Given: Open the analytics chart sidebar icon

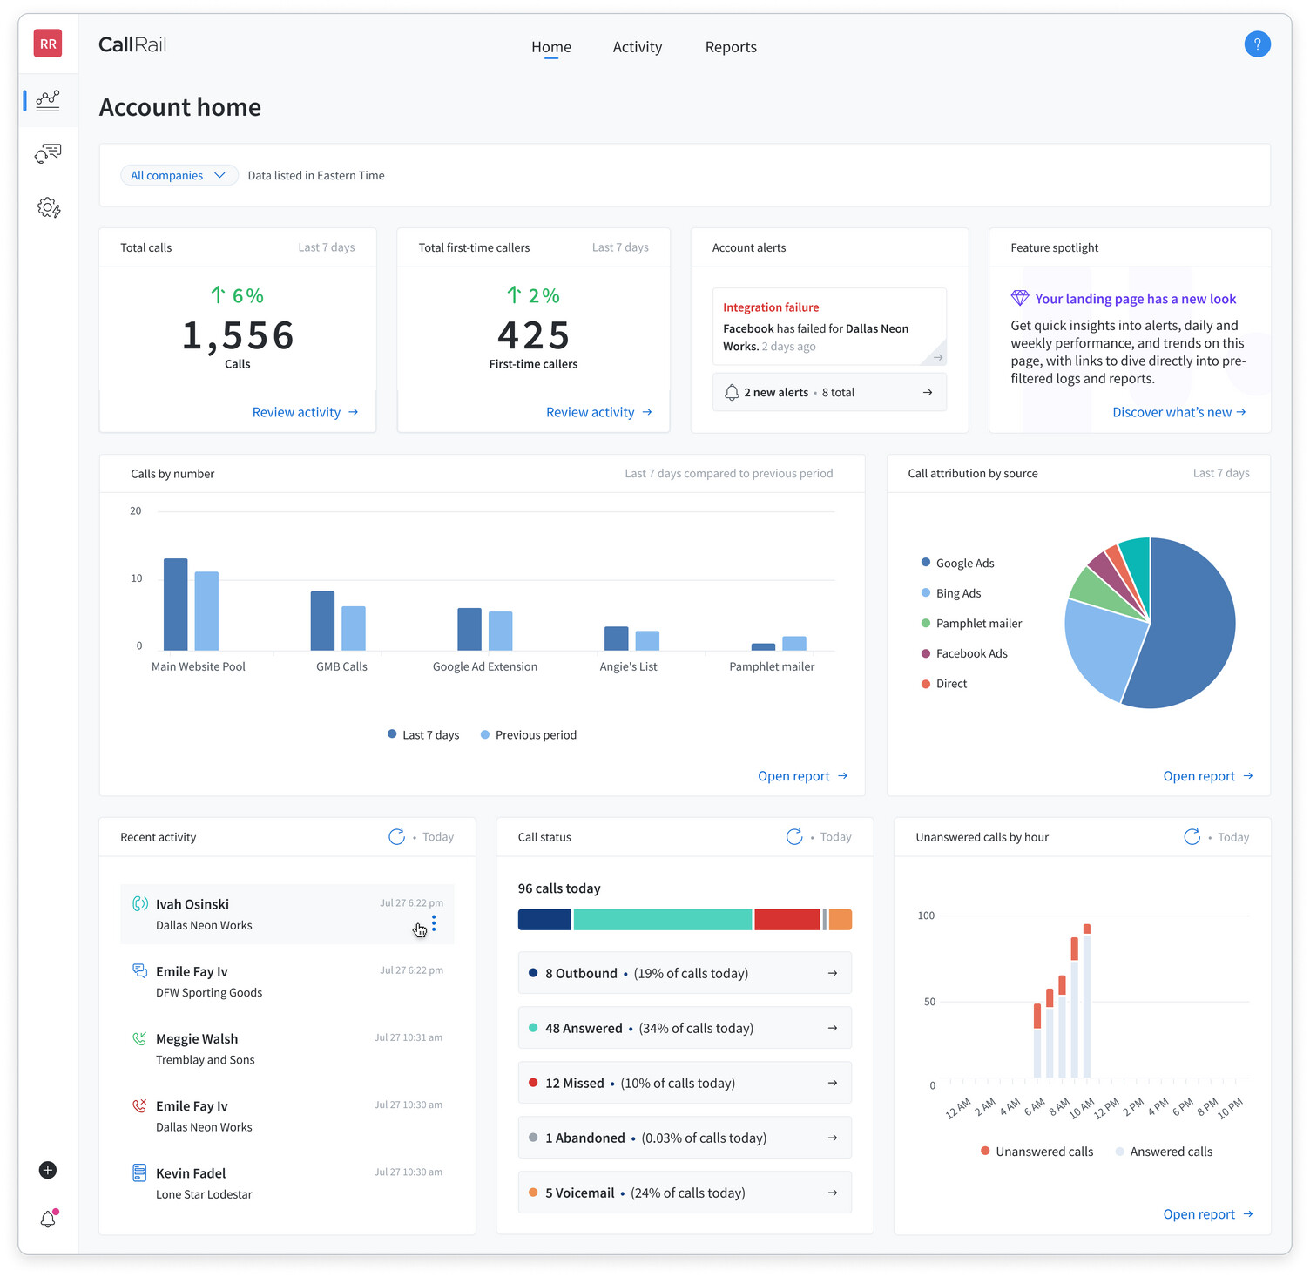Looking at the screenshot, I should [x=48, y=101].
